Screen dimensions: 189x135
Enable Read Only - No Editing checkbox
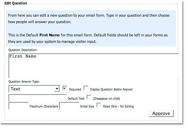tap(99, 105)
